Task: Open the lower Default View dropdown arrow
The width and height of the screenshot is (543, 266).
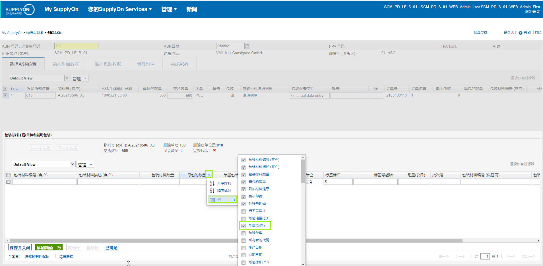Action: 73,164
